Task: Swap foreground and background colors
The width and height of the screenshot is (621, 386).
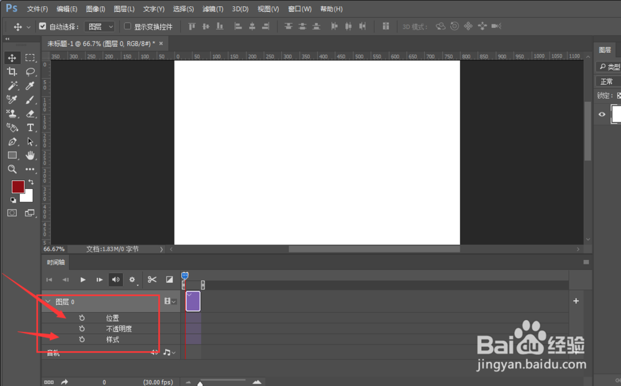Action: [31, 182]
